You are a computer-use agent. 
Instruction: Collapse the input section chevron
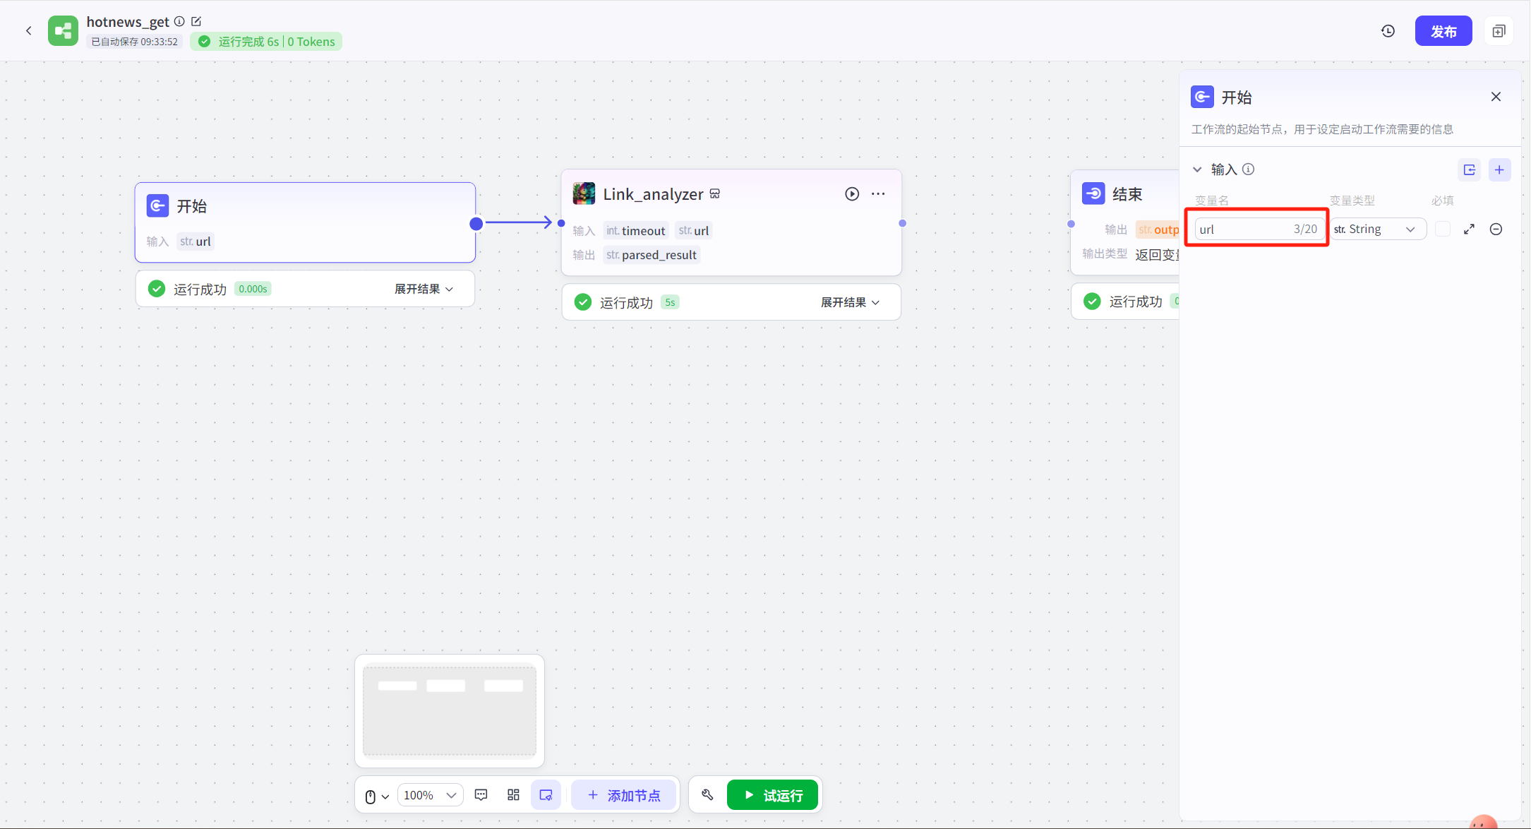[1197, 169]
